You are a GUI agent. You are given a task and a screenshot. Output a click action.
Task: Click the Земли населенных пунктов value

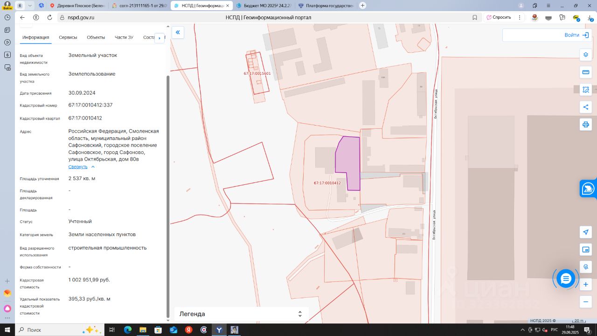[x=102, y=234]
